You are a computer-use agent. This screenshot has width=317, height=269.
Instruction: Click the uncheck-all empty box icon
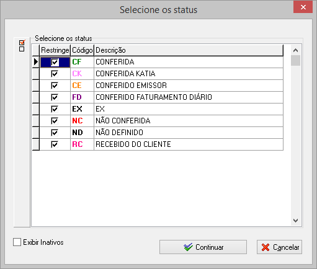pyautogui.click(x=22, y=49)
